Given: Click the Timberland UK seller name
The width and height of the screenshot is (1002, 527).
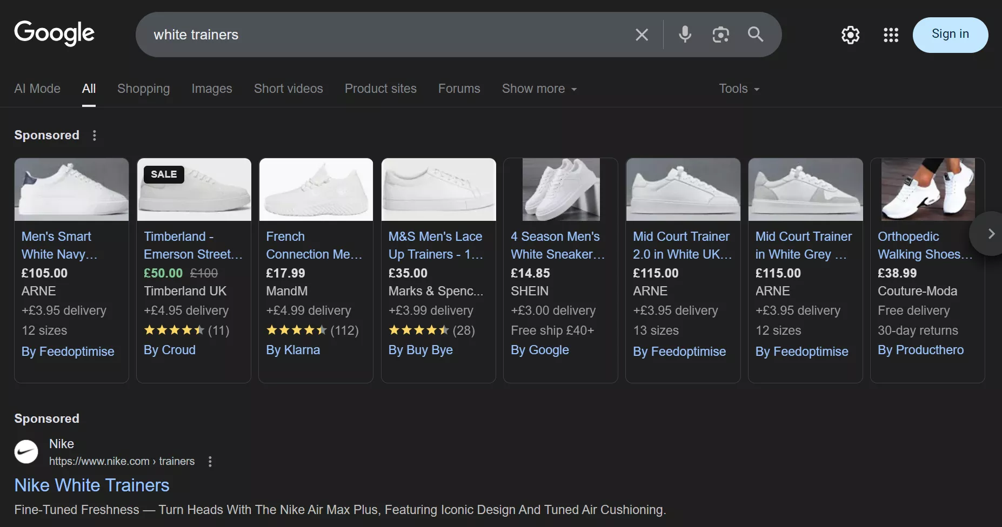Looking at the screenshot, I should (x=185, y=291).
